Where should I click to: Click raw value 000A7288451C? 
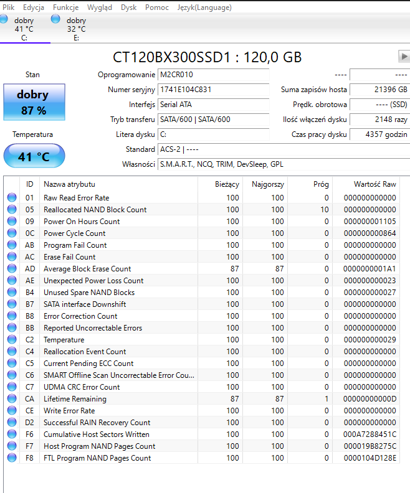pos(369,434)
